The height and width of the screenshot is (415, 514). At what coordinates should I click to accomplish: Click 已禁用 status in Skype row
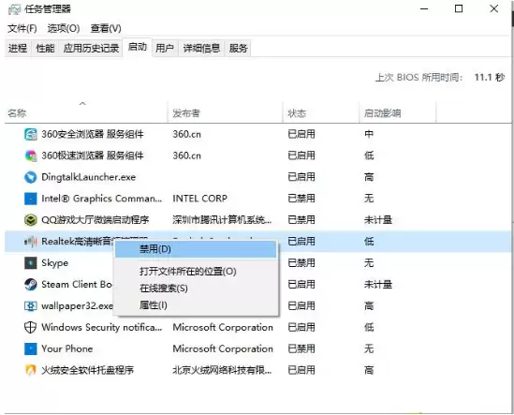301,263
